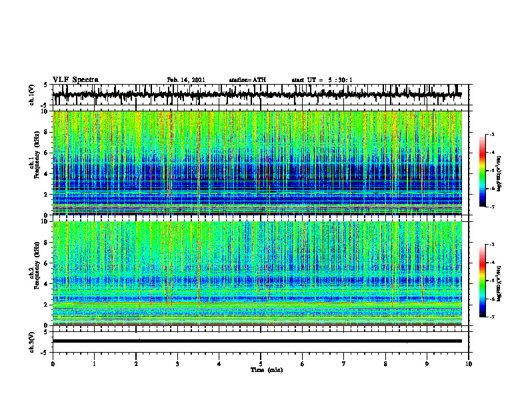Screen dimensions: 528x408
Task: Click the time axis tick label "1"
Action: (x=94, y=364)
